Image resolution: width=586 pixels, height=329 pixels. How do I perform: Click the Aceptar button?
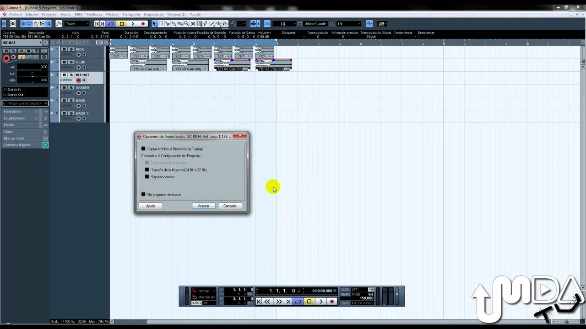tap(203, 206)
